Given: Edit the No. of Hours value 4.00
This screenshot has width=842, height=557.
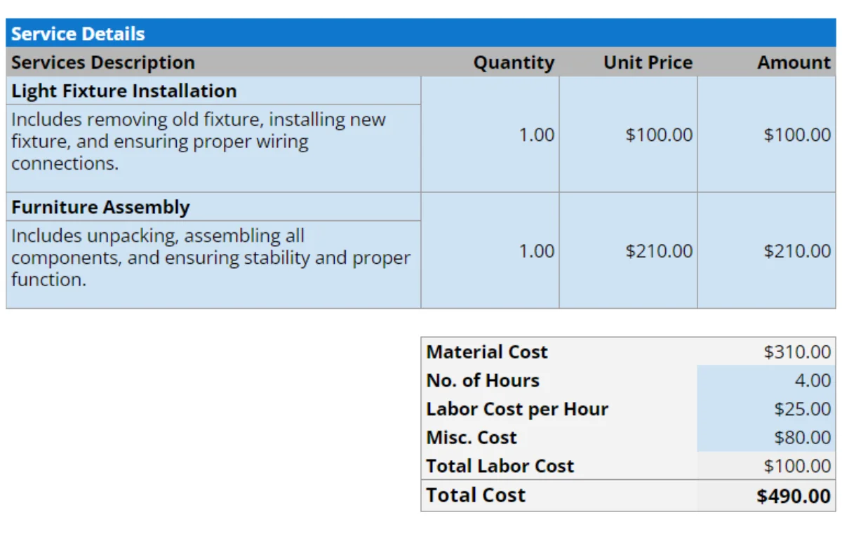Looking at the screenshot, I should pos(812,380).
